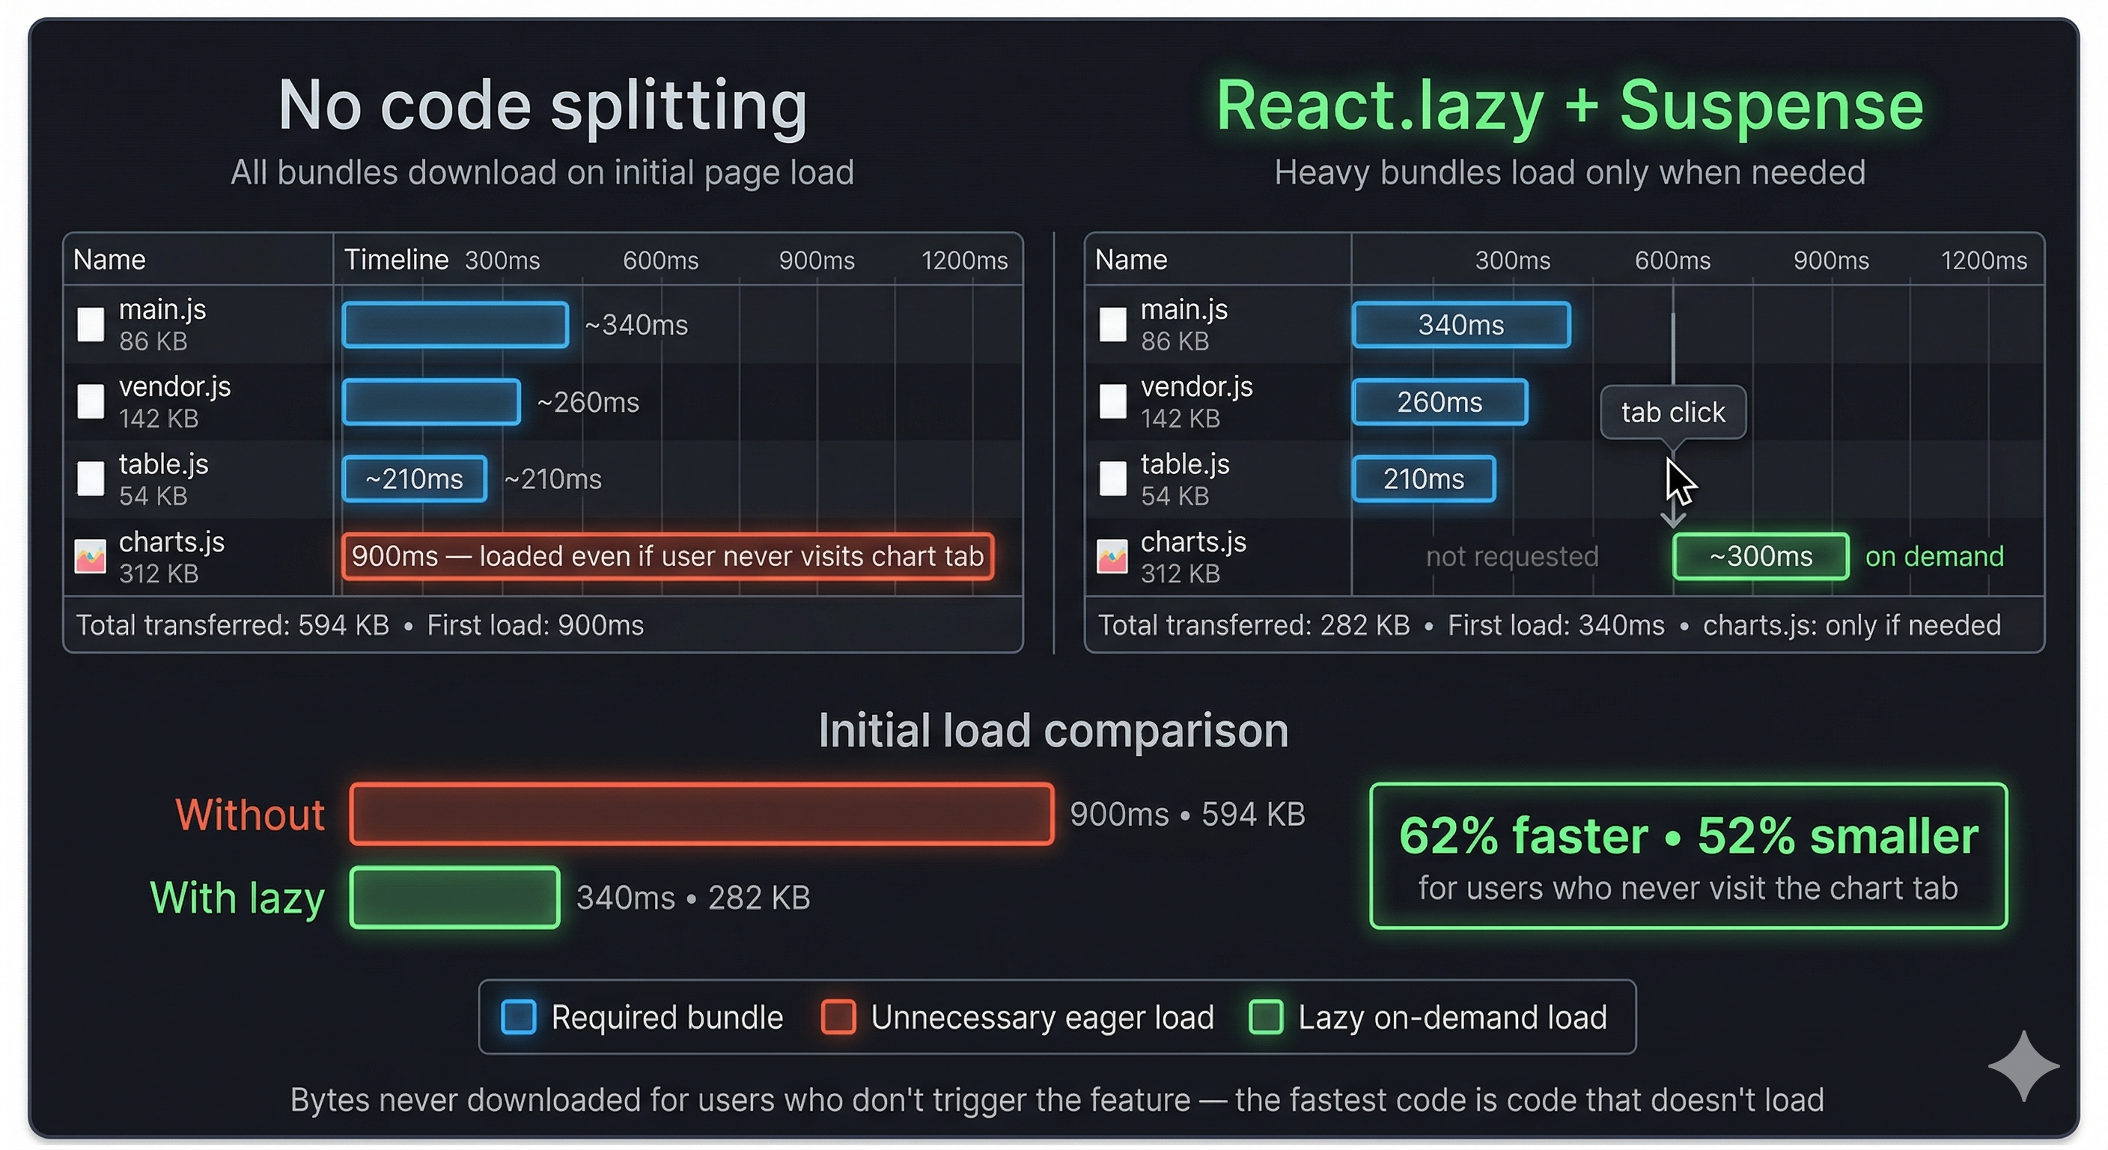2108x1150 pixels.
Task: Click the 'charts.js: only if needed' text
Action: (1852, 625)
